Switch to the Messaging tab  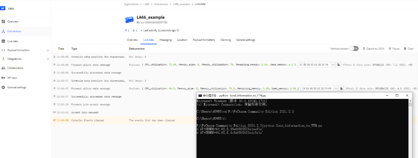165,40
